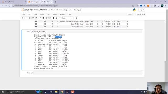Open File Explorer from the taskbar

[56, 92]
